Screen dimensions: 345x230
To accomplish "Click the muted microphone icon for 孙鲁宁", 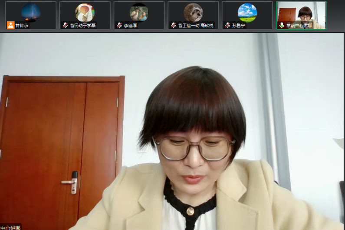I will point(227,25).
